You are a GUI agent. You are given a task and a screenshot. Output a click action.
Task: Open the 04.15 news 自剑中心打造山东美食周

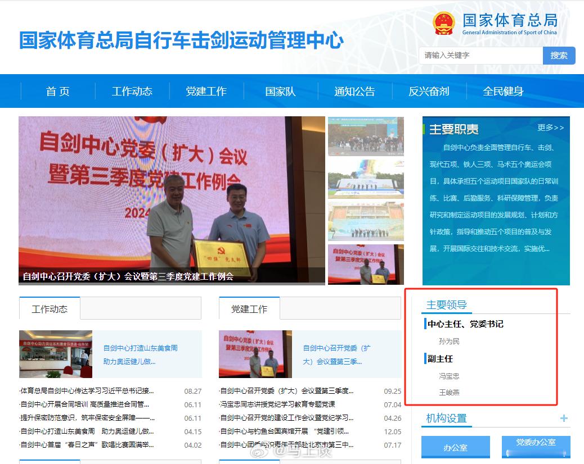(87, 431)
